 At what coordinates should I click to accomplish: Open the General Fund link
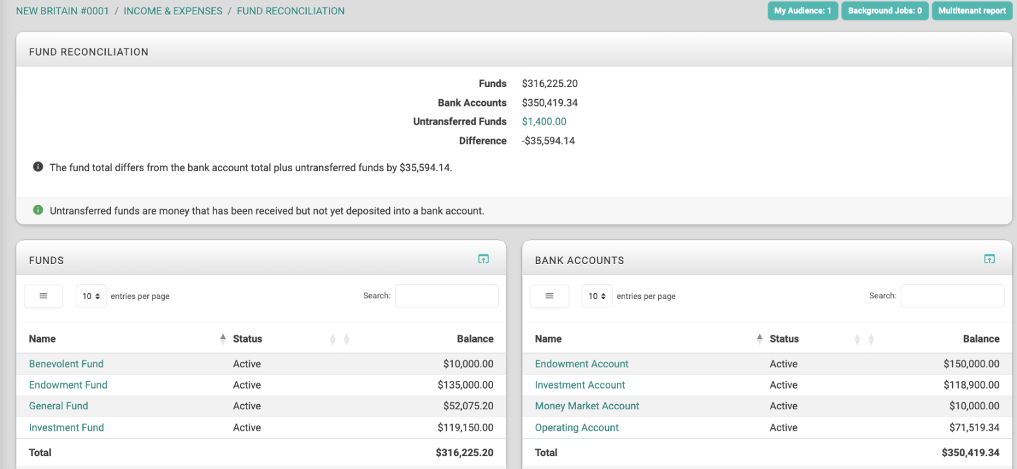click(x=58, y=406)
